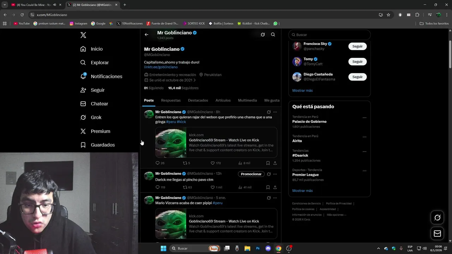Click the Windows Start button
Image resolution: width=452 pixels, height=254 pixels.
click(163, 248)
